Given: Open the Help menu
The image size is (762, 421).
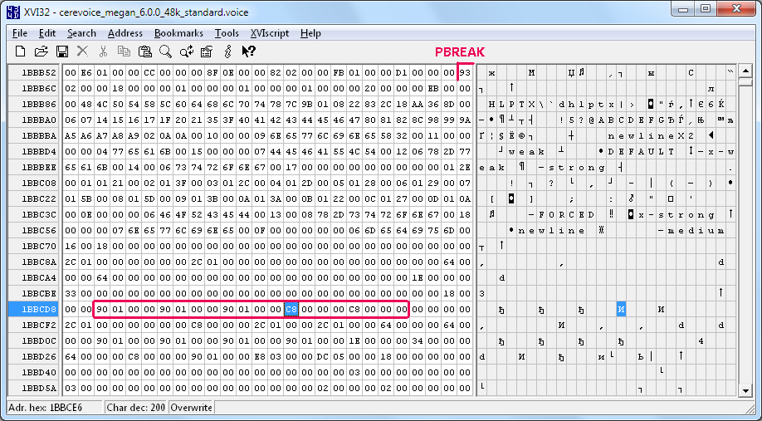Looking at the screenshot, I should point(310,33).
